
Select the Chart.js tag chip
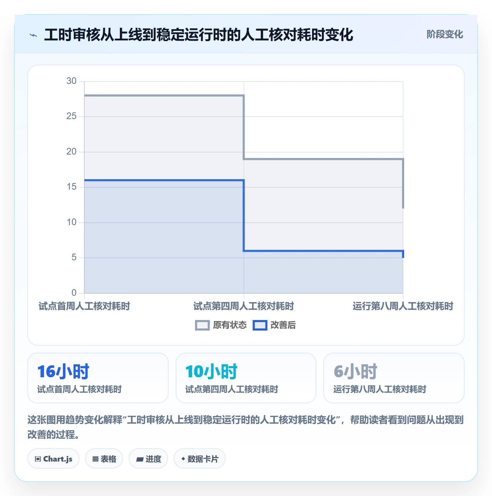tap(53, 459)
